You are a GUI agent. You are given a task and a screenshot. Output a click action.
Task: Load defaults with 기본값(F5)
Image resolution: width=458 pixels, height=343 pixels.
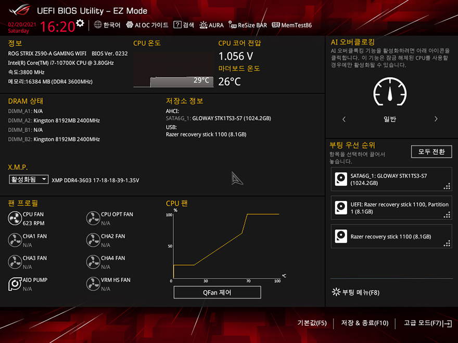coord(312,323)
